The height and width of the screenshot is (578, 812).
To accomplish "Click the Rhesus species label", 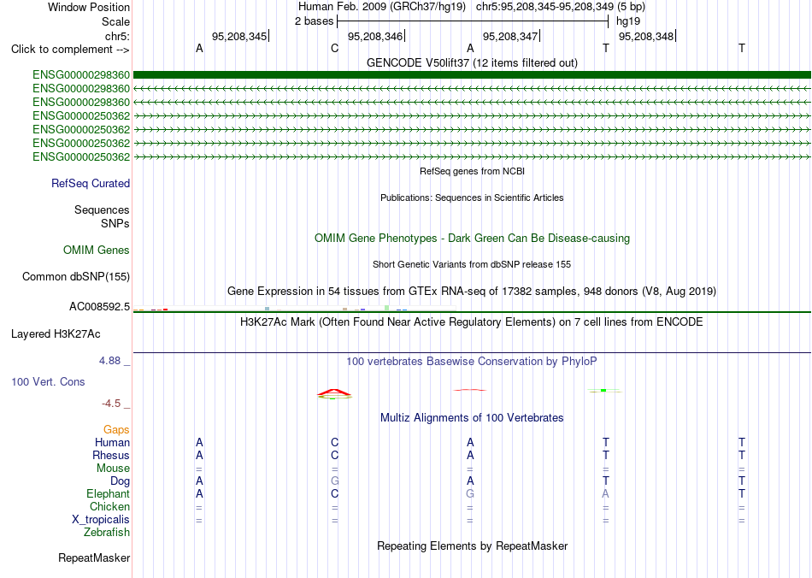I will [x=111, y=455].
